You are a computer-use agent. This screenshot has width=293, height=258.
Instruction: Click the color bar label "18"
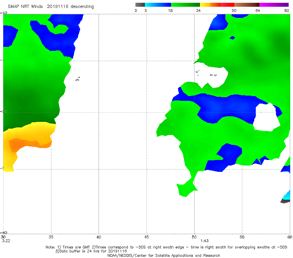click(170, 11)
